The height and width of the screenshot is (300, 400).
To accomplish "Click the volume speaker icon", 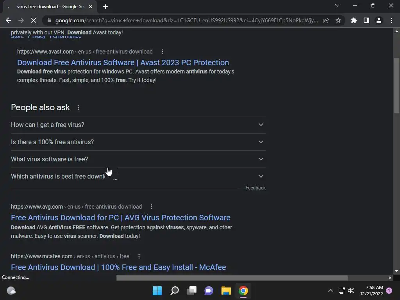I will tap(351, 291).
